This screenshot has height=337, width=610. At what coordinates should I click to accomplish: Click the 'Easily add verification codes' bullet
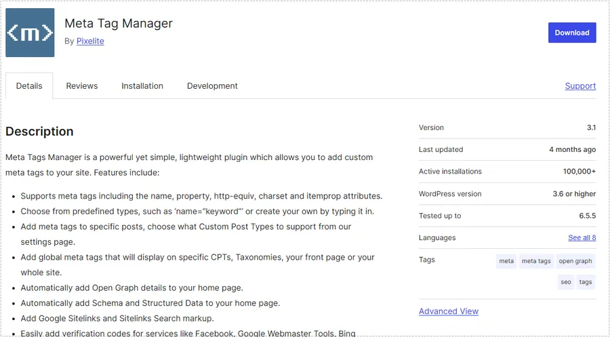(x=188, y=334)
